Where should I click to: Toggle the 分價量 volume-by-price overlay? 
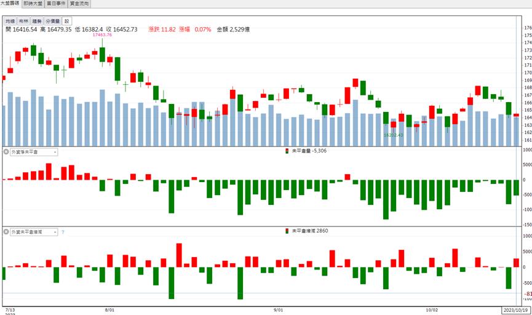coord(53,22)
